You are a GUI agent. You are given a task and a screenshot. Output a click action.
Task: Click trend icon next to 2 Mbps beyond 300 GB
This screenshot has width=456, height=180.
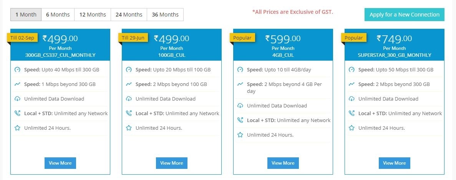point(352,84)
